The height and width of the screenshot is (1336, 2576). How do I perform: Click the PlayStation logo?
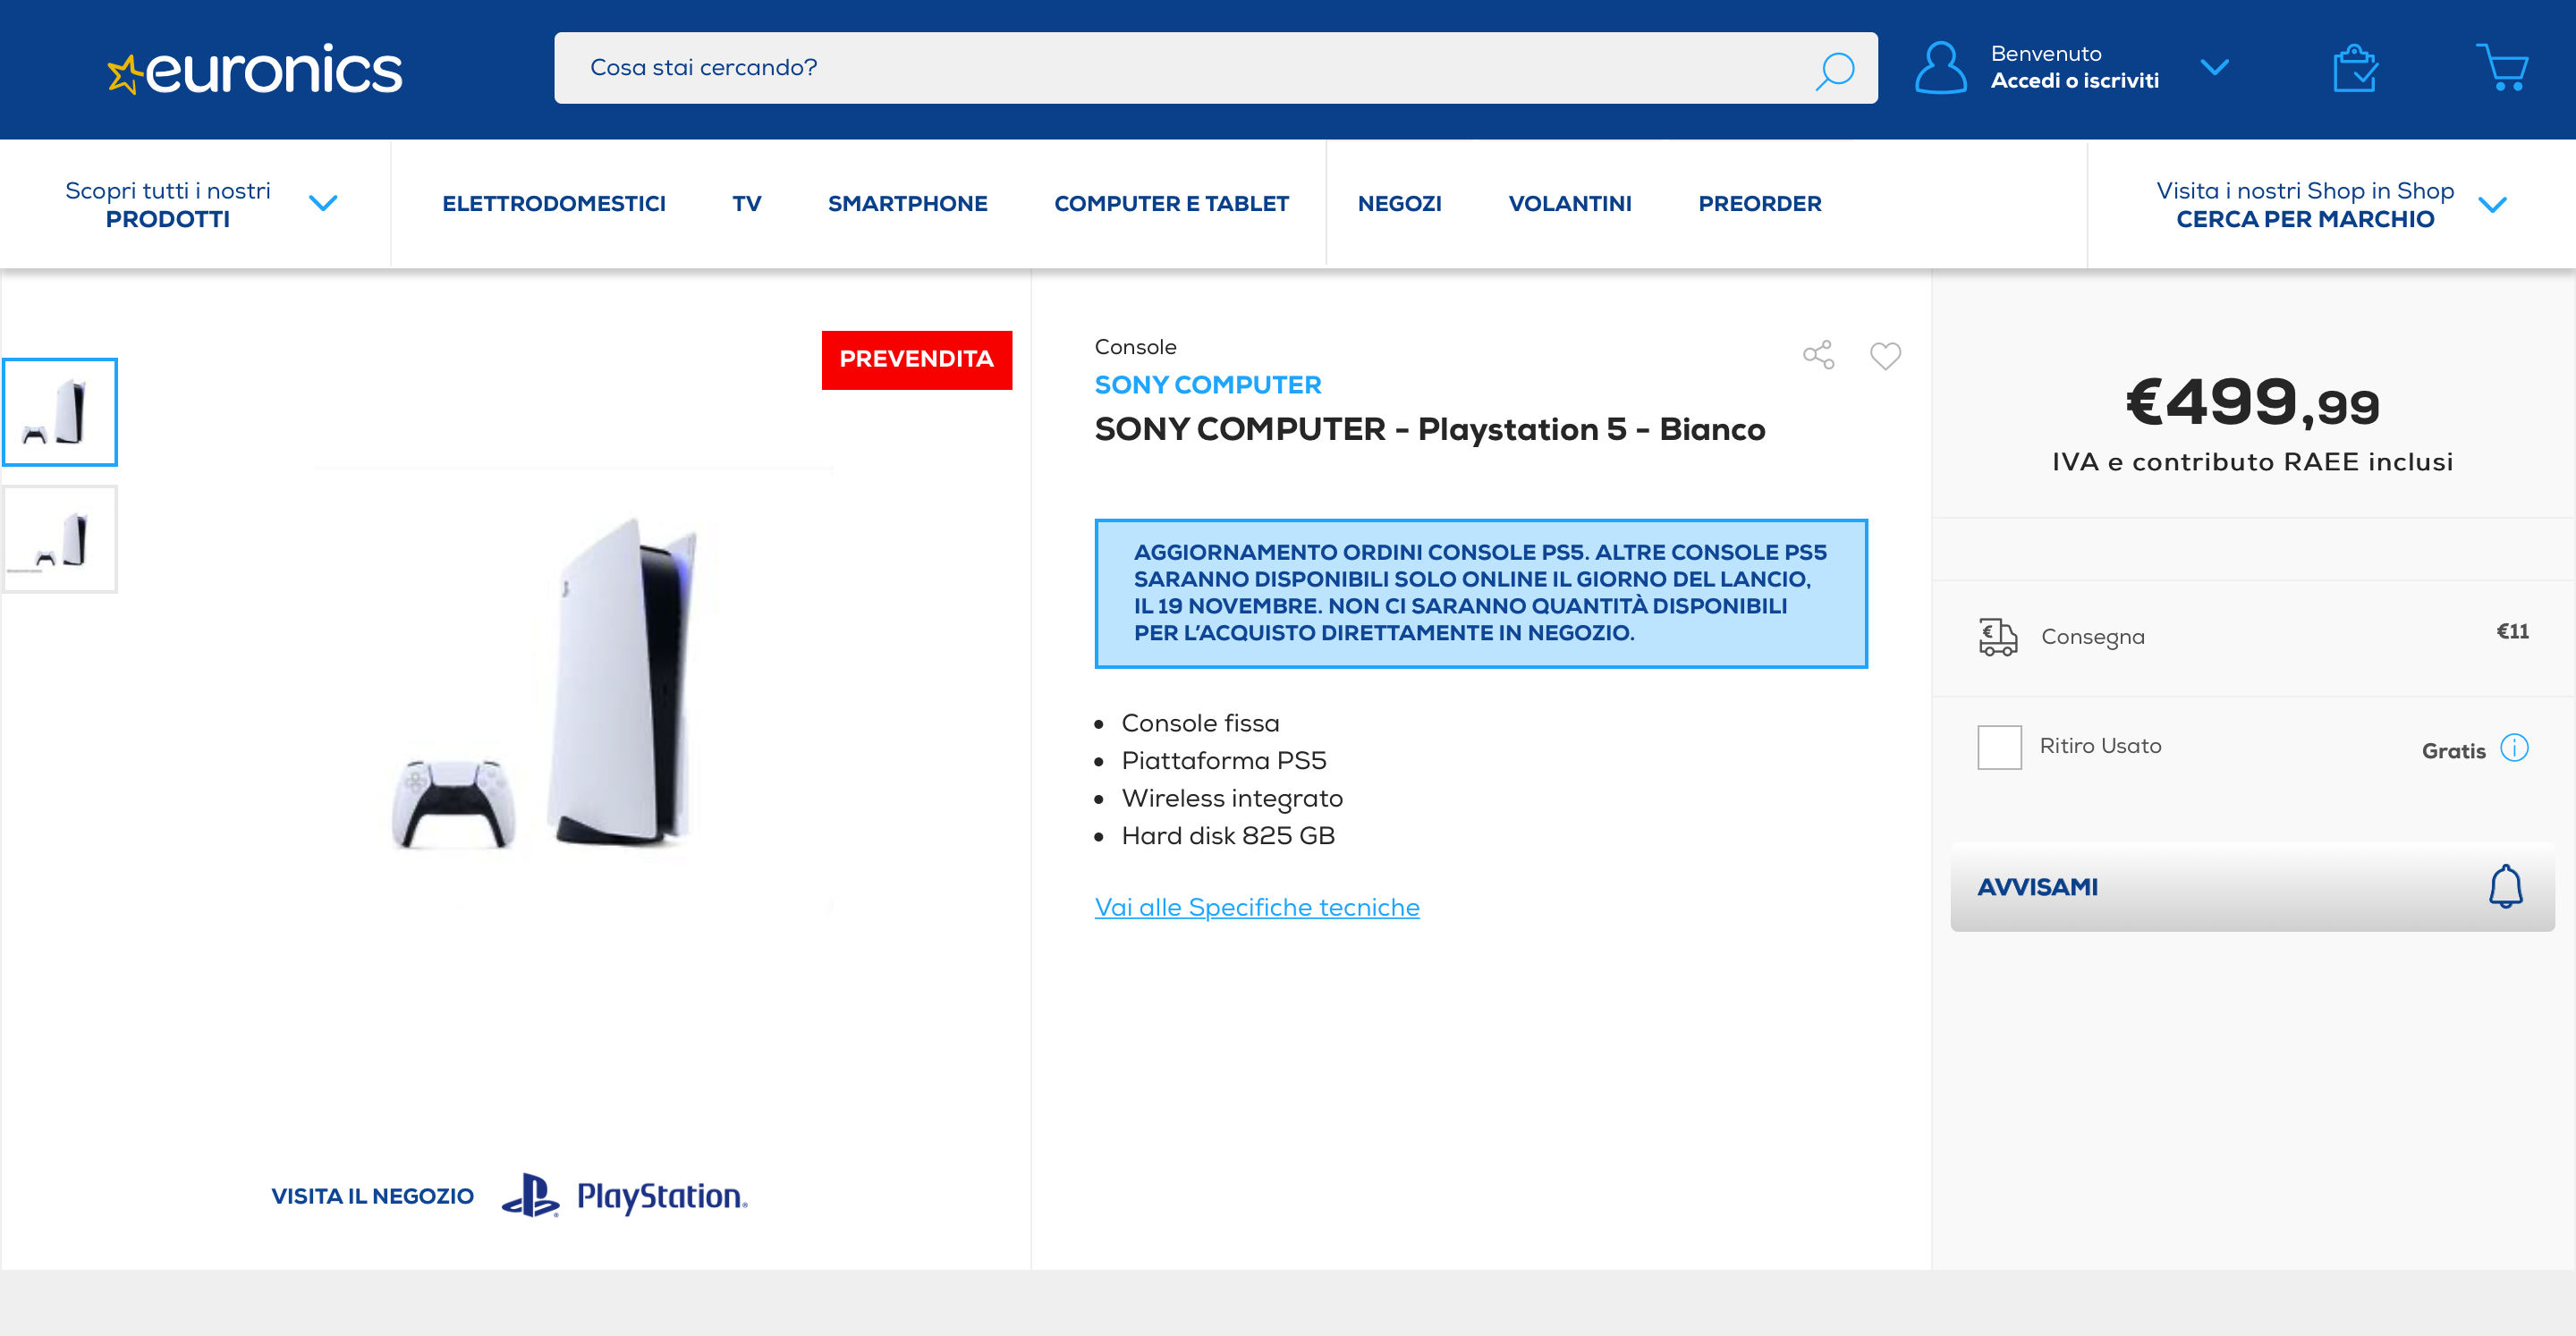pos(624,1195)
